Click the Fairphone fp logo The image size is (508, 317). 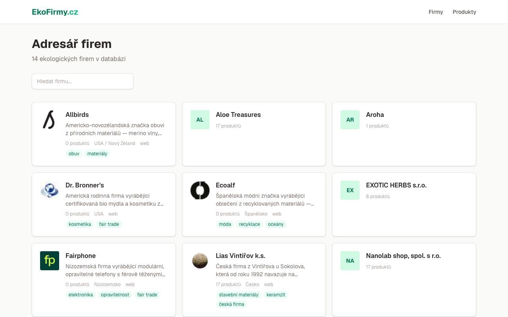point(50,261)
